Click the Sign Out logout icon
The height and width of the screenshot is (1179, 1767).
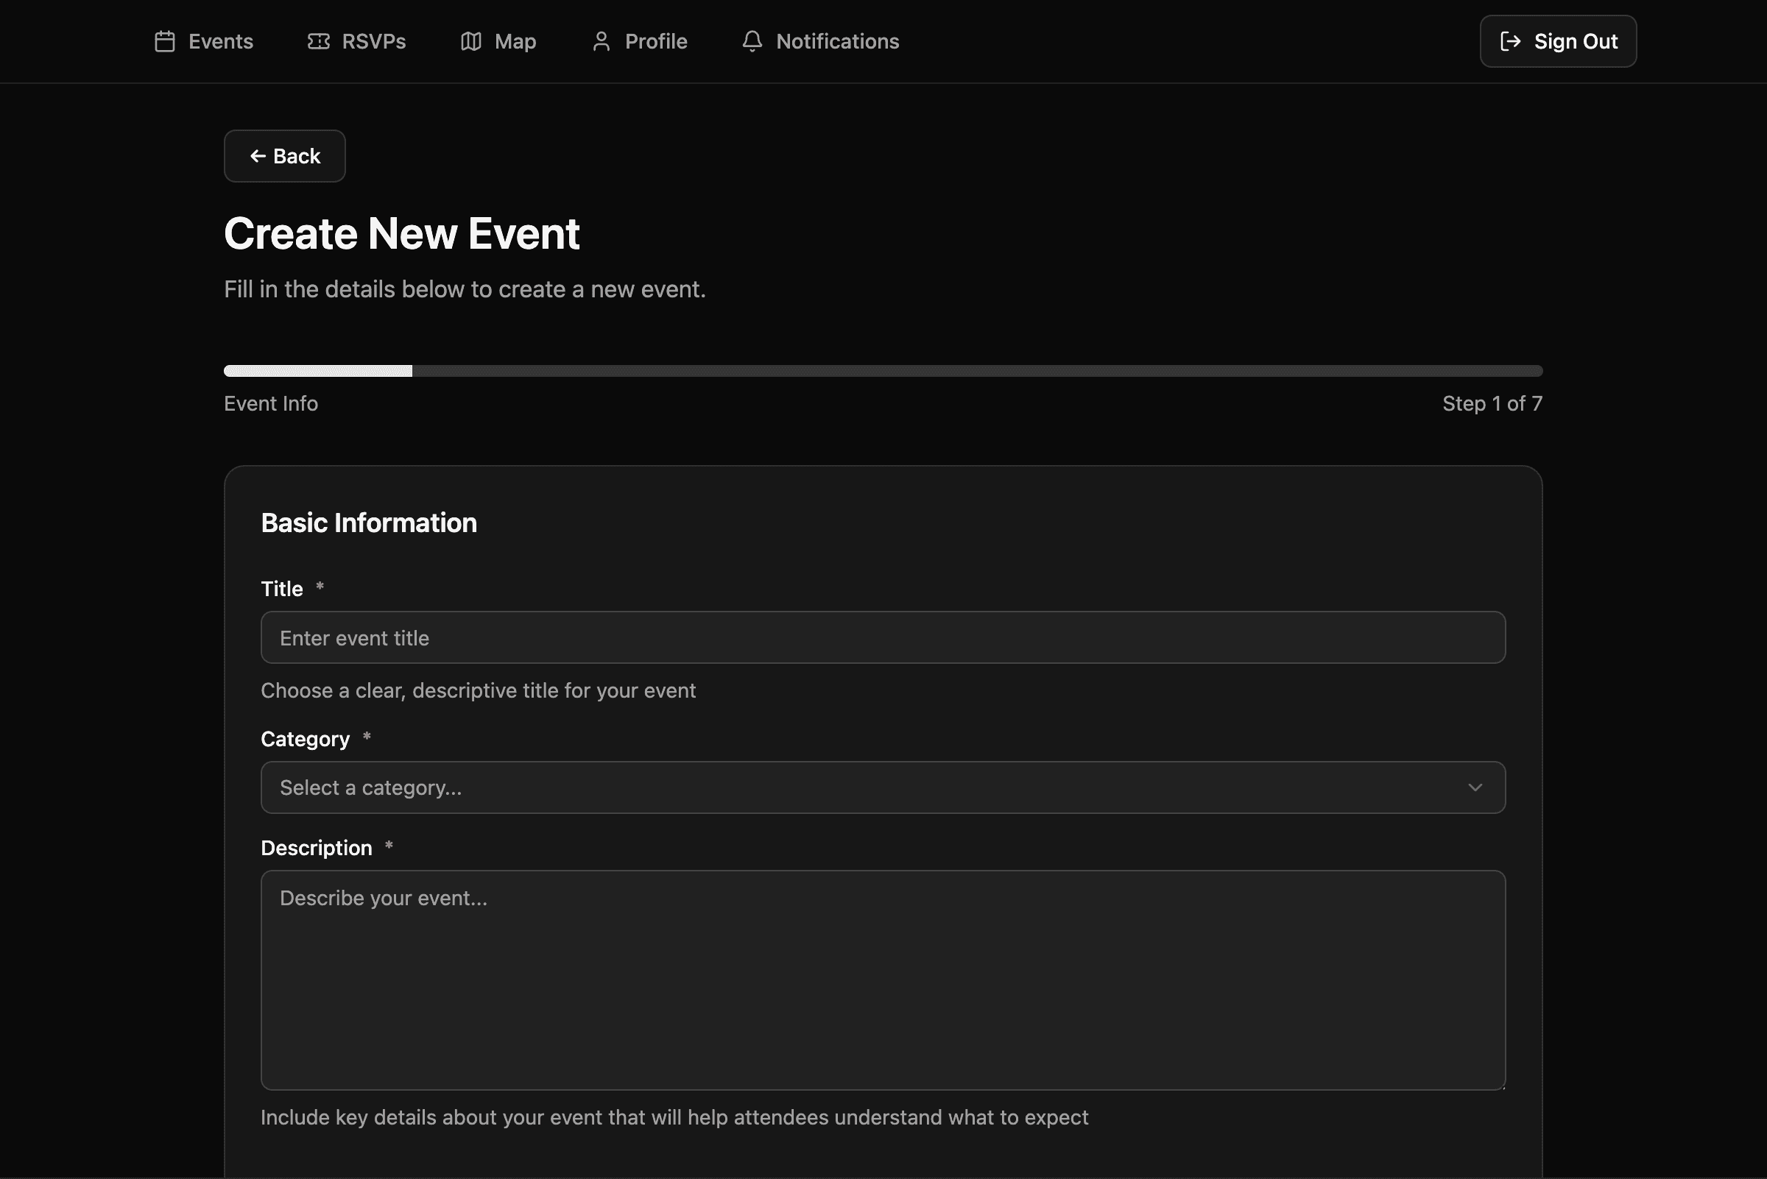[1511, 41]
